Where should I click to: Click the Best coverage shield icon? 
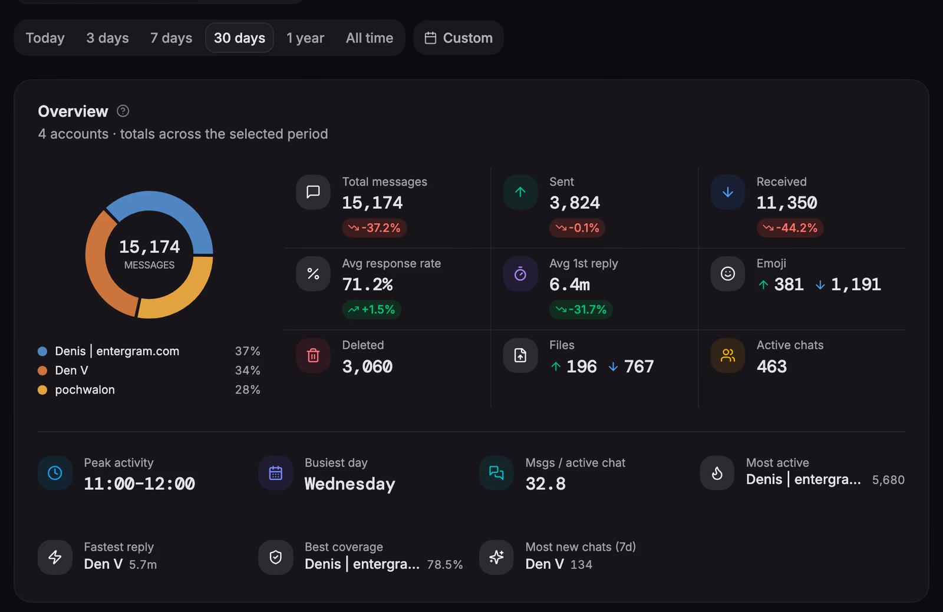[276, 557]
